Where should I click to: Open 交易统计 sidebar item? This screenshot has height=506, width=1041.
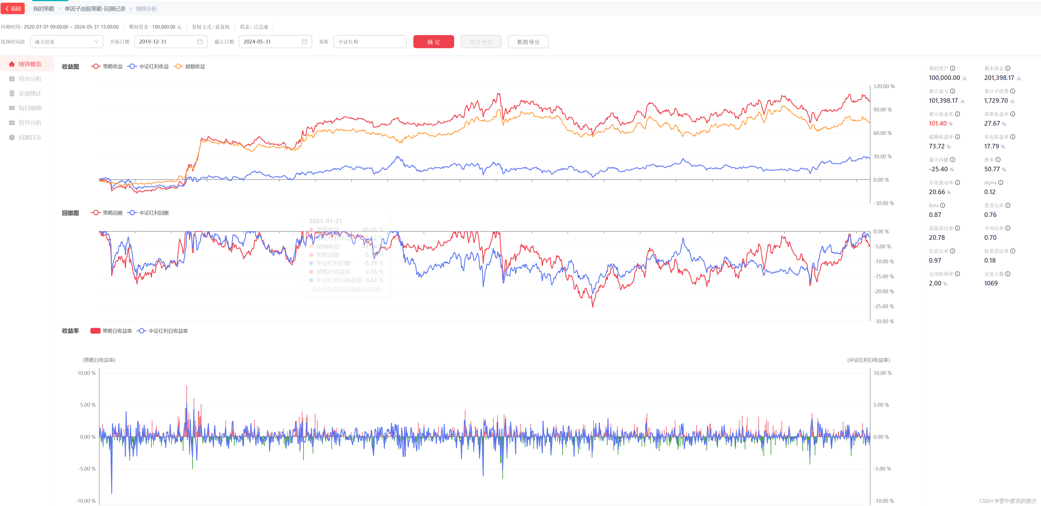[29, 93]
